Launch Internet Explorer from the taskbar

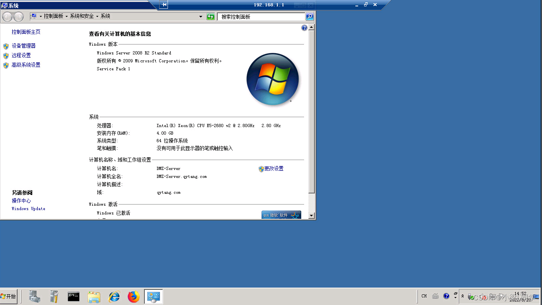click(x=114, y=297)
